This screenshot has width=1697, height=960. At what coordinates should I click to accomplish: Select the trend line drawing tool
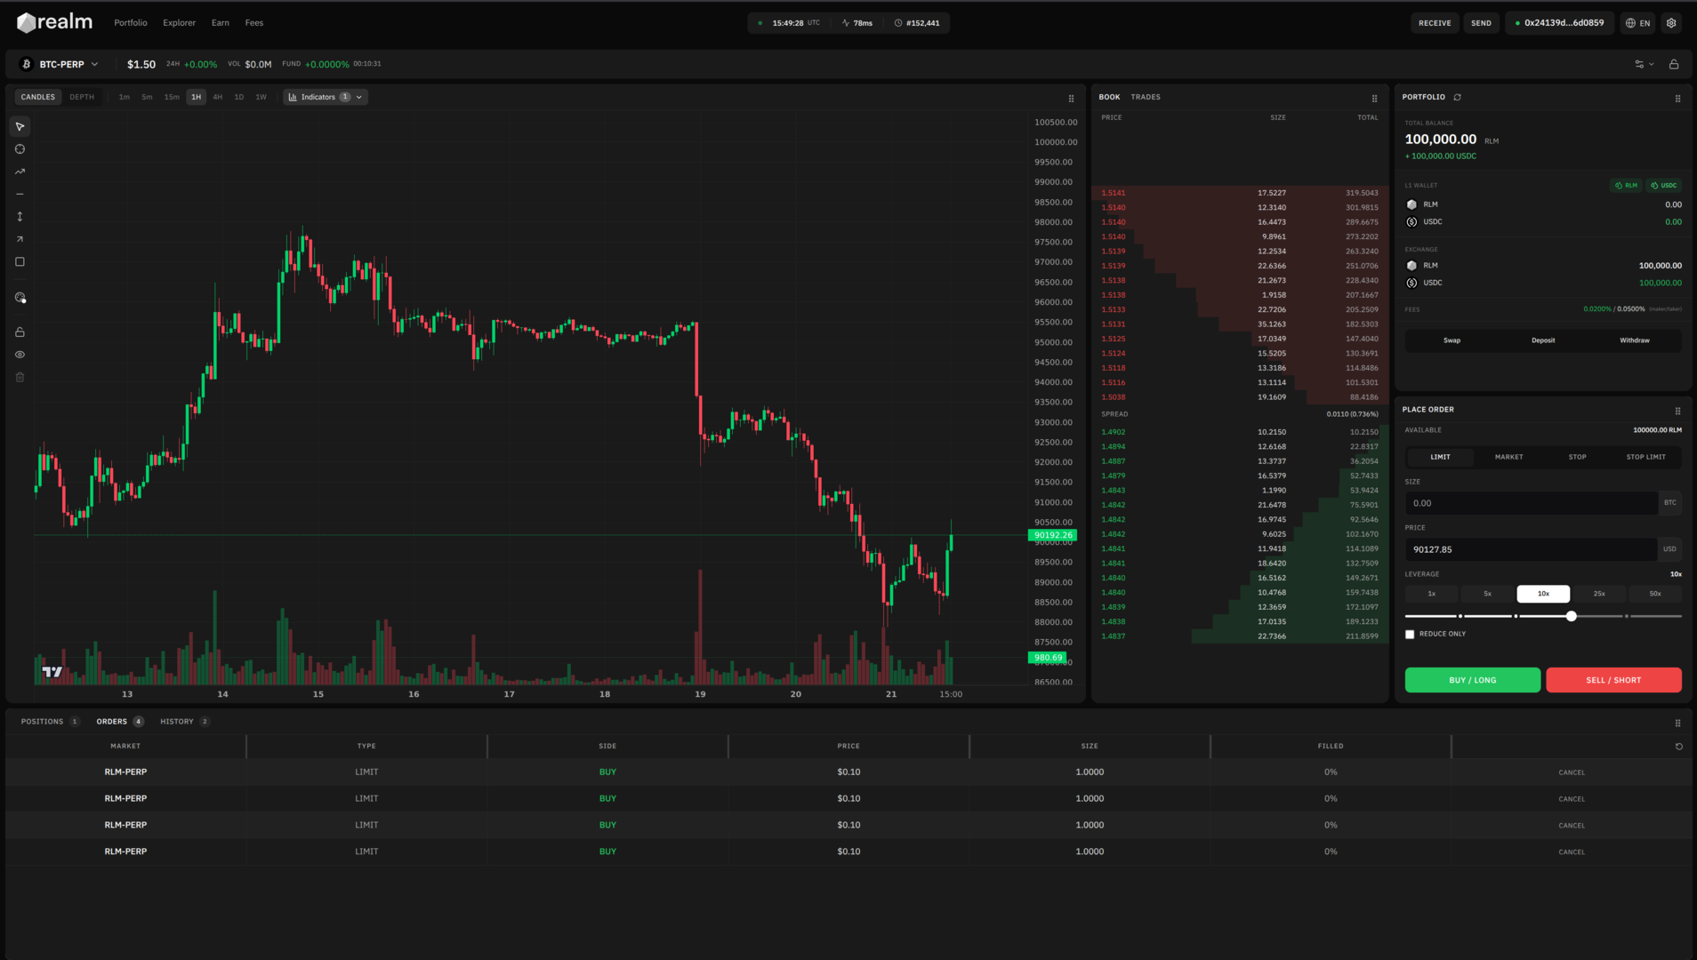(x=20, y=172)
